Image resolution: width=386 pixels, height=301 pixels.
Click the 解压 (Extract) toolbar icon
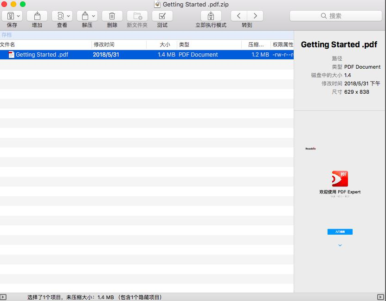[84, 16]
